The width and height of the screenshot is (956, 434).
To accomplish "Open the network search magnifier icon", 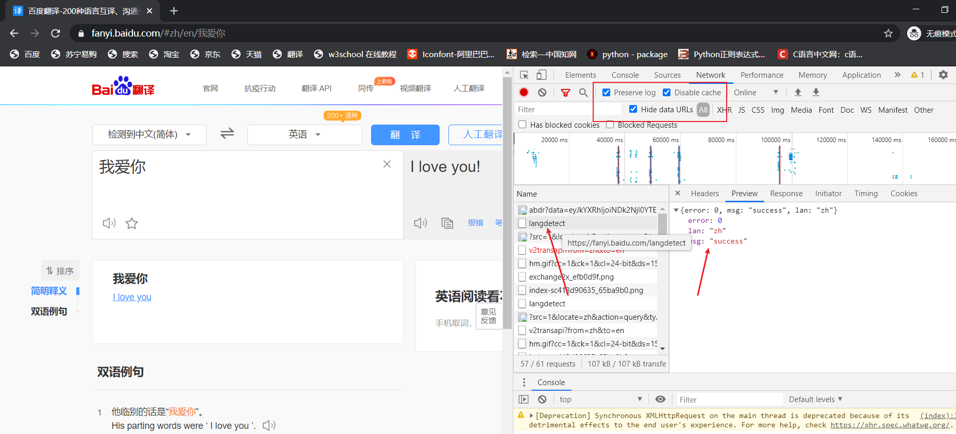I will pos(583,93).
